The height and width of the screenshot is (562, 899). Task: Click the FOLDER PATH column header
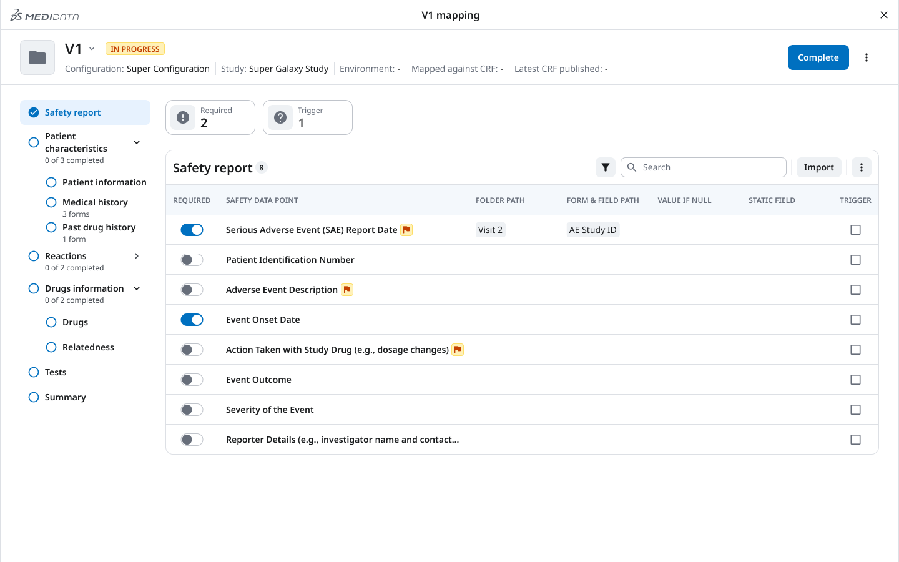500,200
